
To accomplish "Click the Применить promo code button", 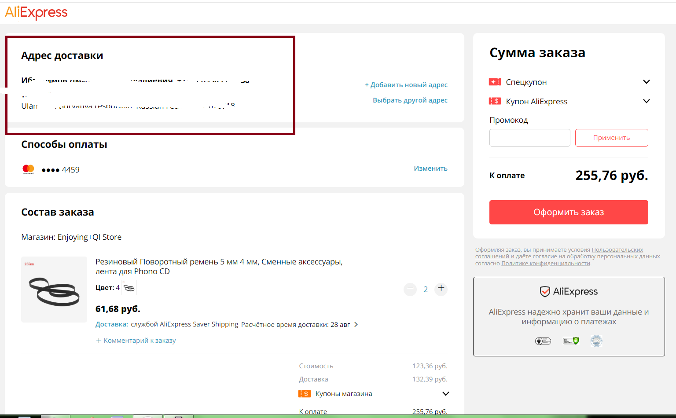I will tap(611, 138).
